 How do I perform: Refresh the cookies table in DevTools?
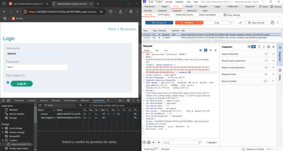(40, 105)
